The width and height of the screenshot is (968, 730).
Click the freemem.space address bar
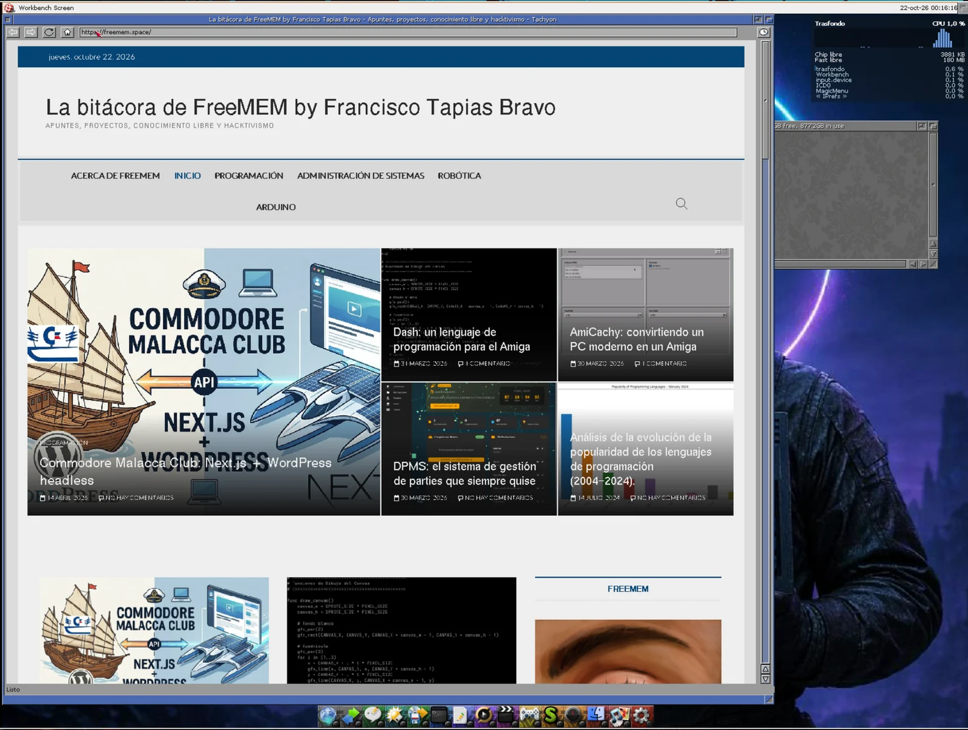[408, 32]
